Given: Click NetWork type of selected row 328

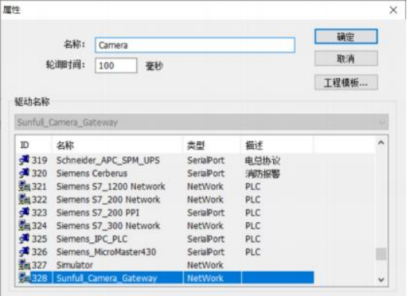Looking at the screenshot, I should pos(205,278).
